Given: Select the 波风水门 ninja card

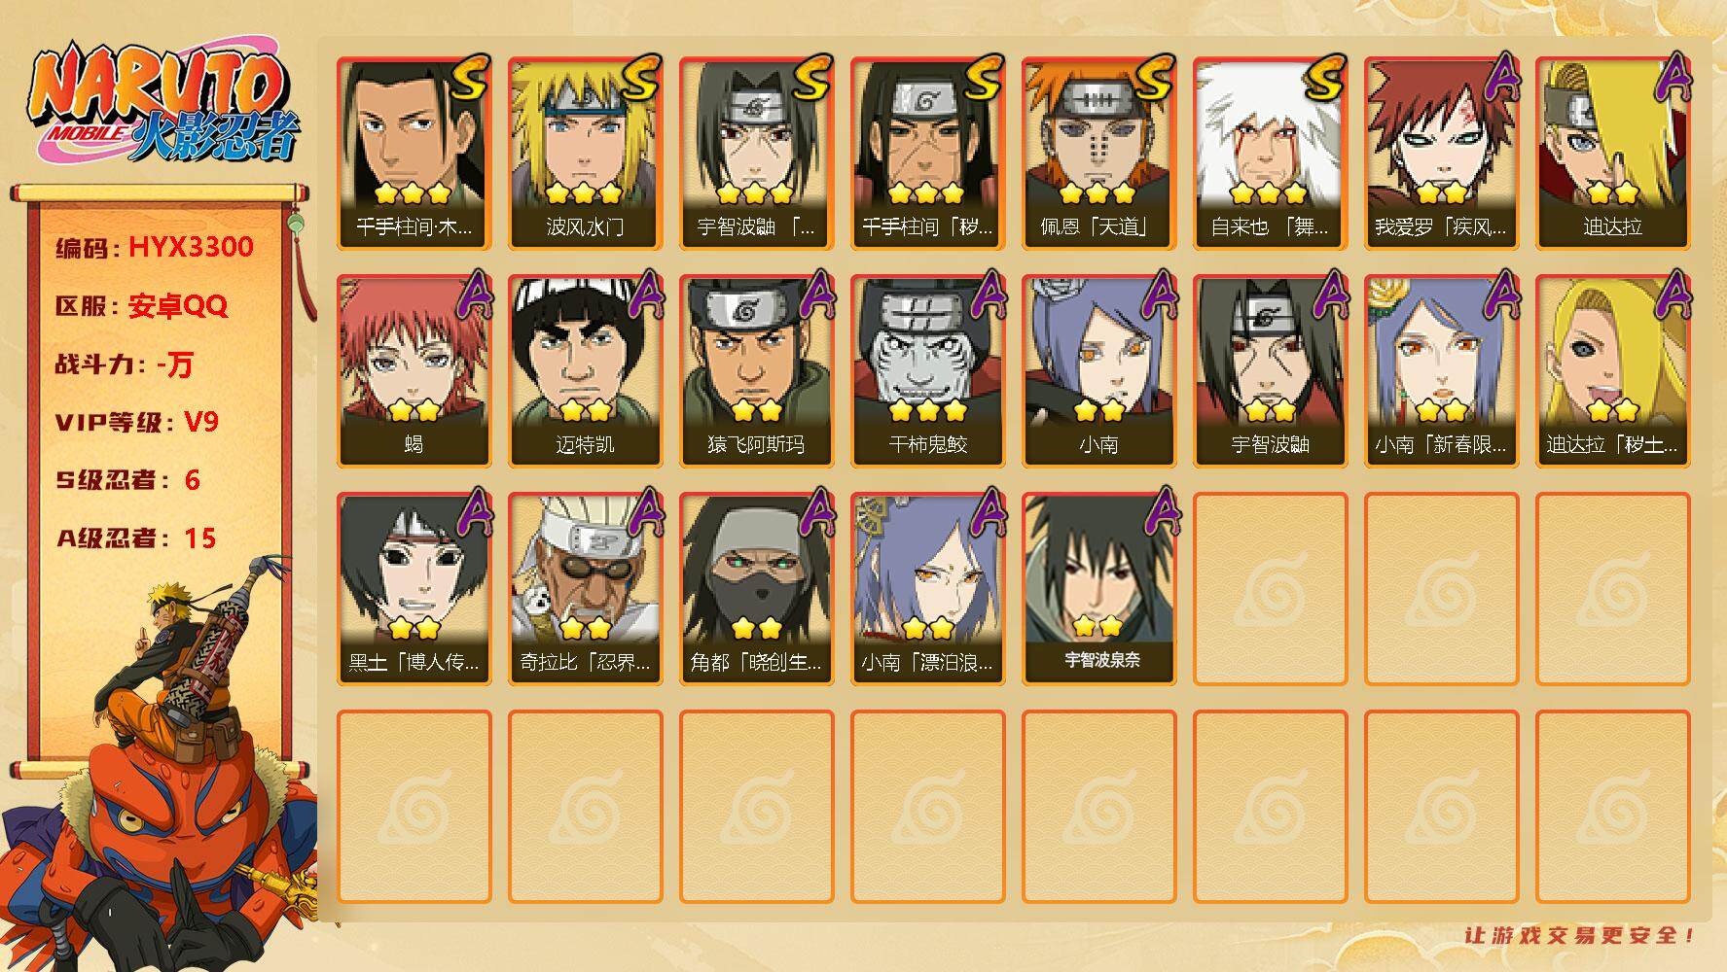Looking at the screenshot, I should click(x=585, y=154).
